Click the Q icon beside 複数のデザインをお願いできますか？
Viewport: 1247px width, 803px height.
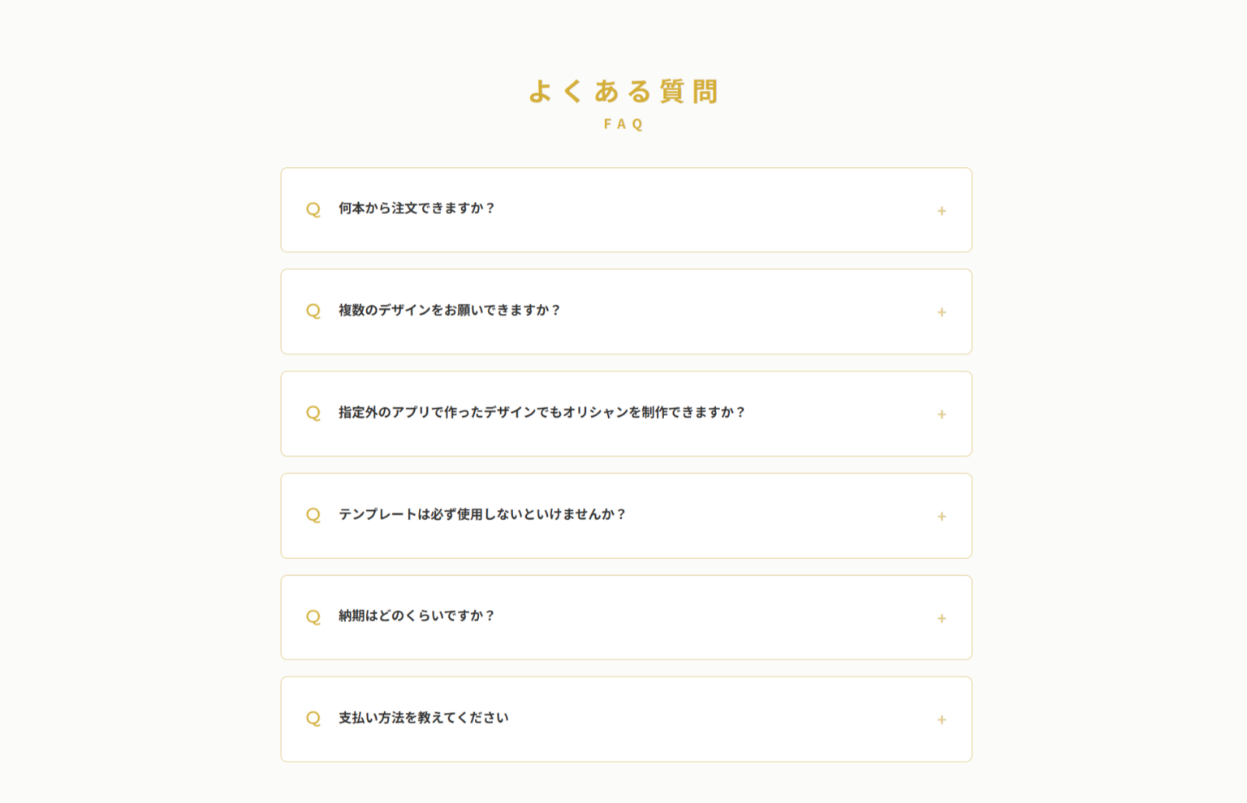pyautogui.click(x=313, y=311)
